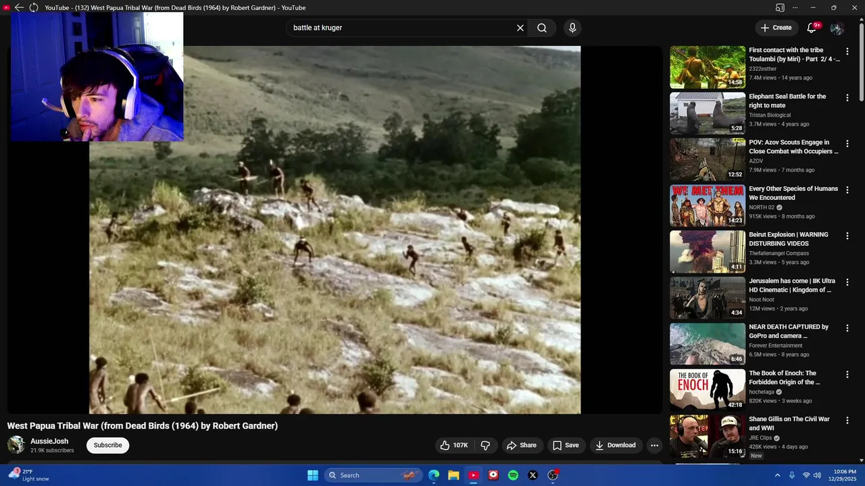The height and width of the screenshot is (486, 865).
Task: Show hidden system tray icons
Action: (777, 475)
